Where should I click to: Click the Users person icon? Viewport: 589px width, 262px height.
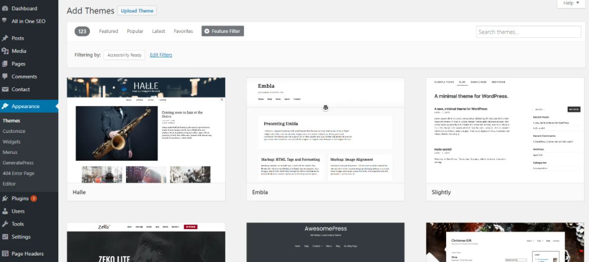(x=5, y=211)
